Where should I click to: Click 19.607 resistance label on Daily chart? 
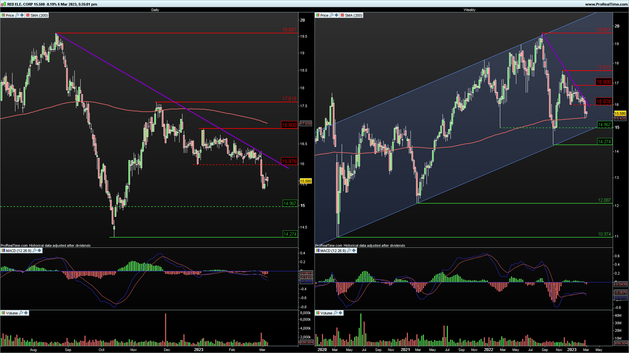click(x=289, y=30)
